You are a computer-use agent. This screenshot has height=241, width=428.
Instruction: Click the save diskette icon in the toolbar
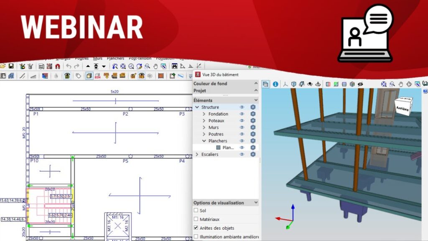pos(11,66)
